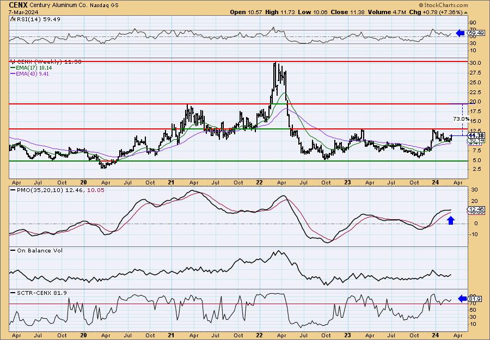Viewport: 490px width, 340px height.
Task: Click the purple EMA(43) legend line swatch
Action: pyautogui.click(x=13, y=73)
